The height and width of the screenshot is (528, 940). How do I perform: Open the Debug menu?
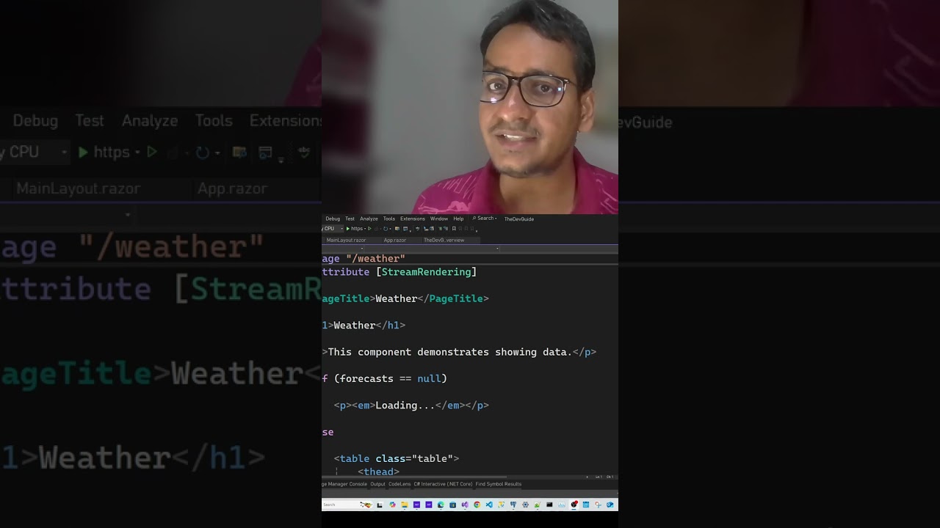point(333,219)
